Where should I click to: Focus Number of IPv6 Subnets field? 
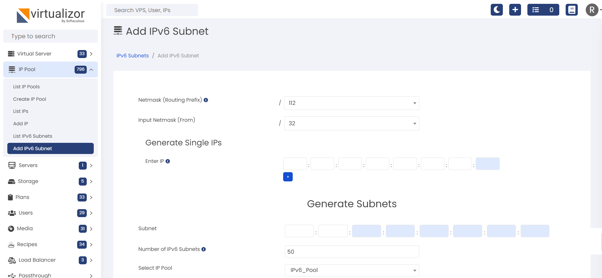pos(352,252)
